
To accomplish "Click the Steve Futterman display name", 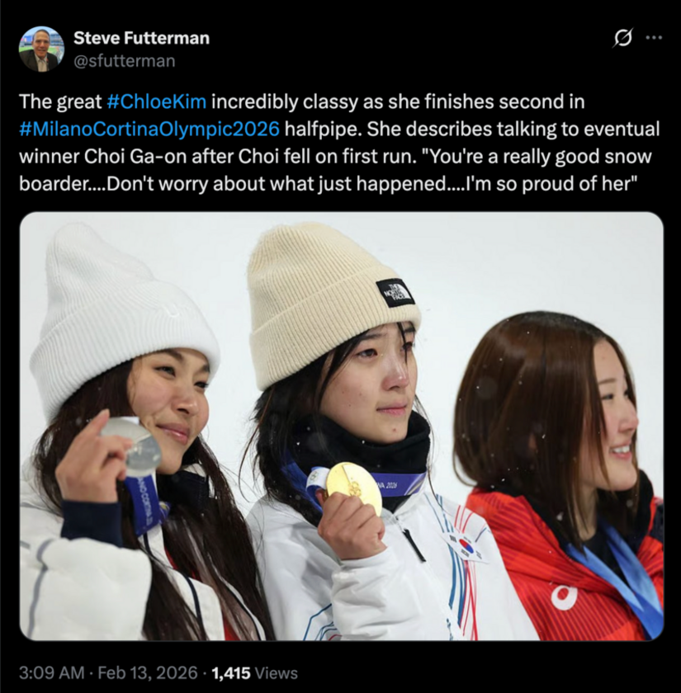I will tap(141, 38).
